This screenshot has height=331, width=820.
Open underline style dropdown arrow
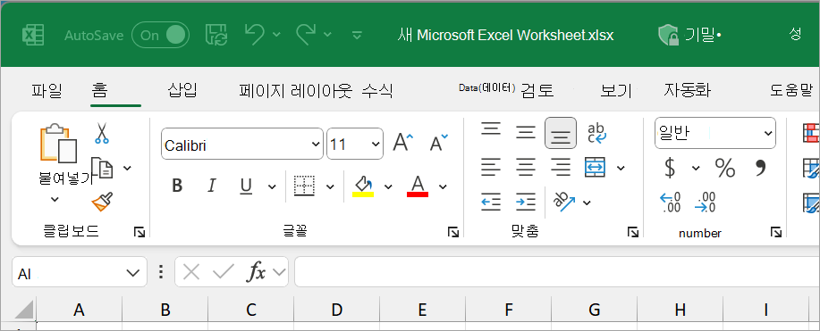point(272,186)
